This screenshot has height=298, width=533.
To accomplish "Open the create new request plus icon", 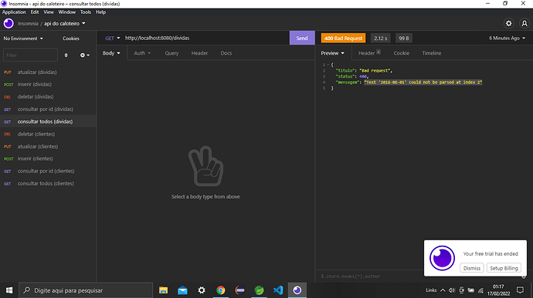I will pos(85,55).
